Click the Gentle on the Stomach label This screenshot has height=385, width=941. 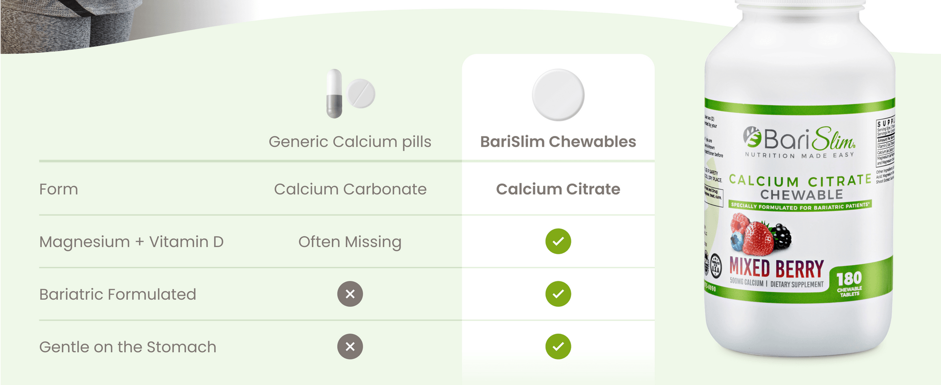(127, 347)
